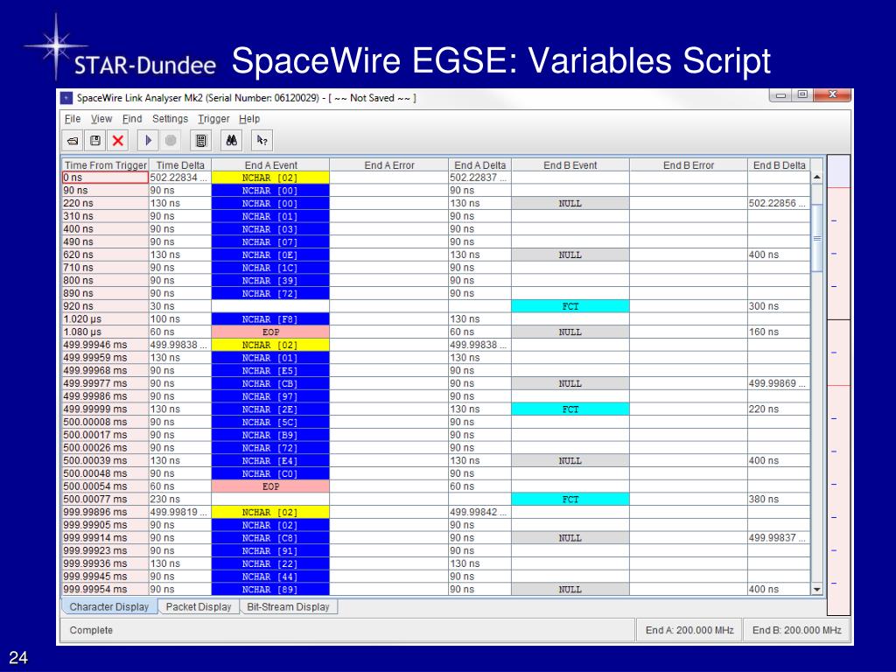Select the NCHAR [44] event cell
The image size is (896, 672).
[270, 577]
